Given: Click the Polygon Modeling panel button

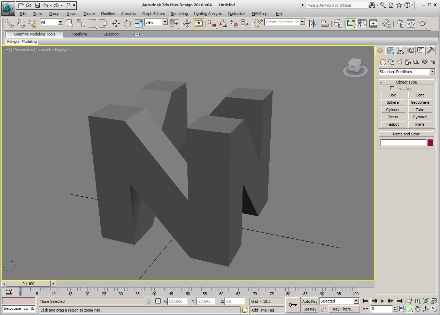Looking at the screenshot, I should [22, 41].
